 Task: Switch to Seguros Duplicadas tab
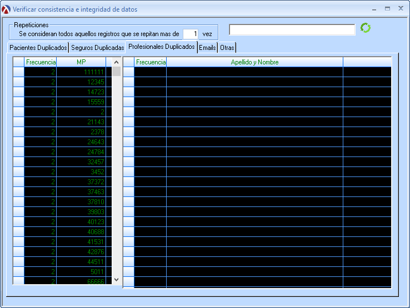pos(98,48)
